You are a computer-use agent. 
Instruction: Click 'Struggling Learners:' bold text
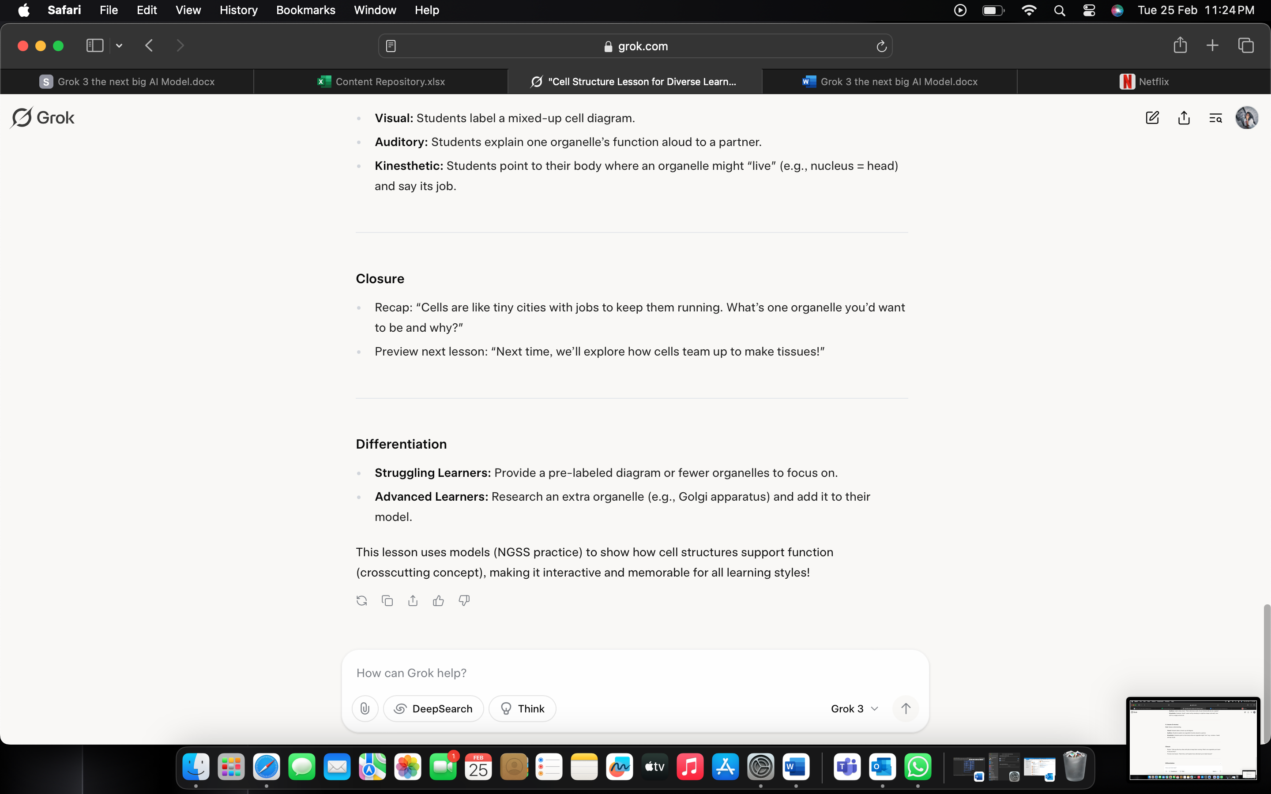[x=433, y=472]
